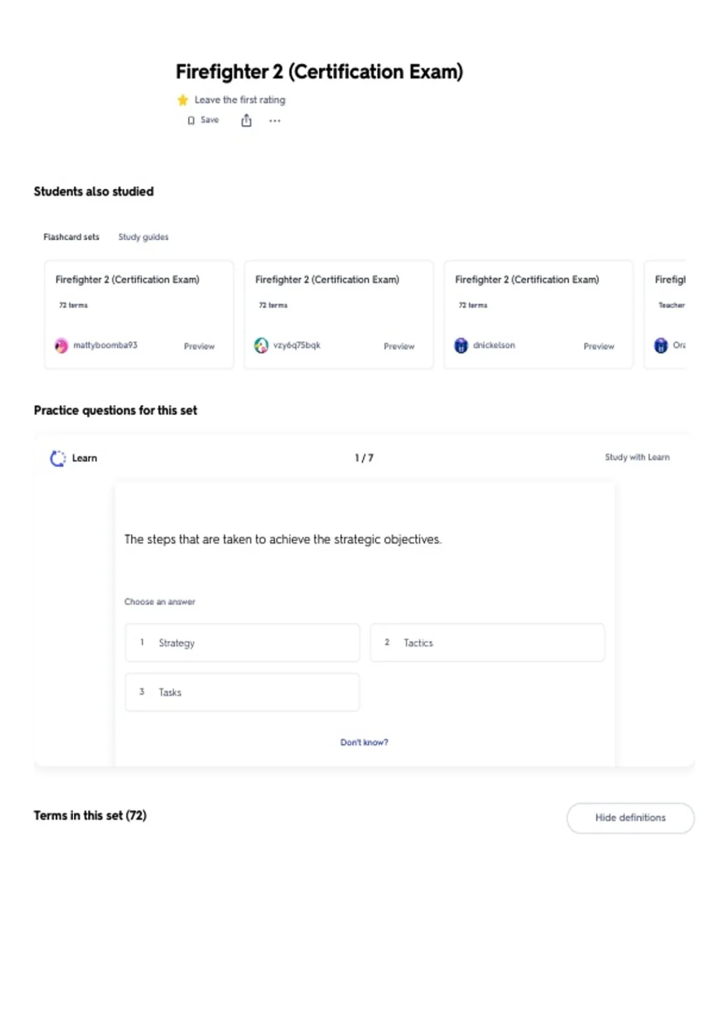
Task: Open the three-dot more options menu
Action: (x=275, y=121)
